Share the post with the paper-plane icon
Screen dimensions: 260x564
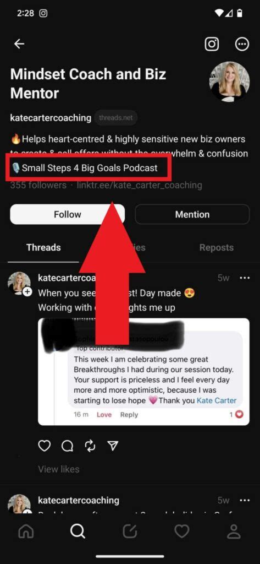113,446
